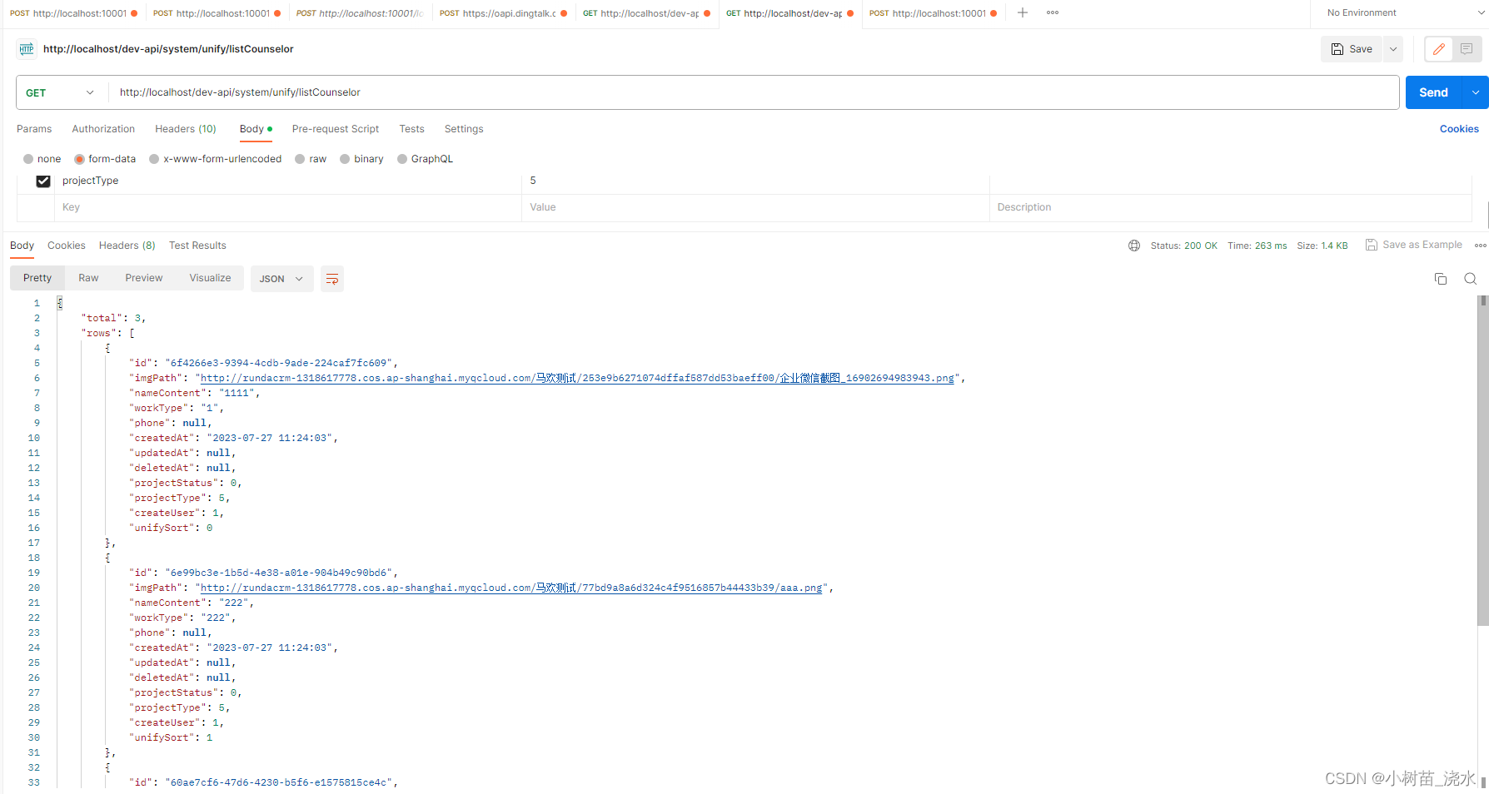Open the Headers (10) request tab
The image size is (1489, 794).
[186, 129]
